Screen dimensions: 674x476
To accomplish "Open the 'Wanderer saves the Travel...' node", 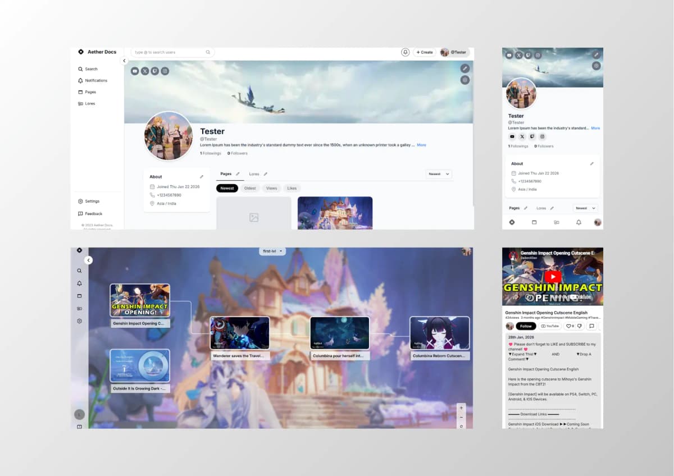I will pos(240,338).
